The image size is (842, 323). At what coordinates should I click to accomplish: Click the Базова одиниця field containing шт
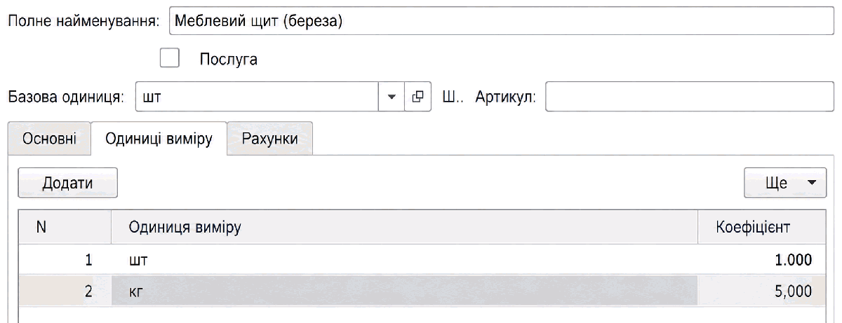[x=257, y=97]
